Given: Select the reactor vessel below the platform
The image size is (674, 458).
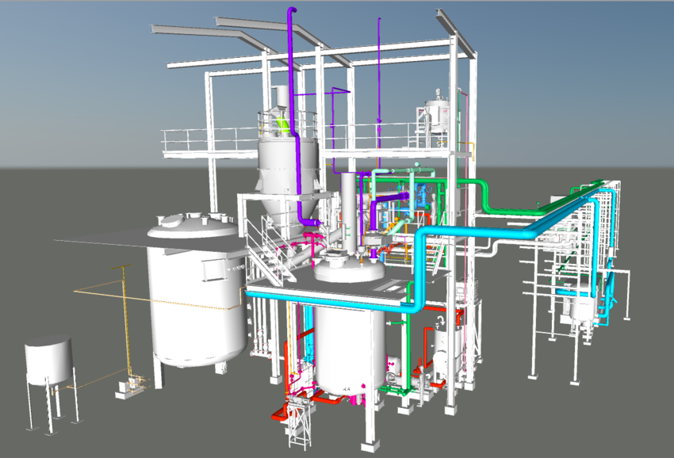Looking at the screenshot, I should click(350, 350).
